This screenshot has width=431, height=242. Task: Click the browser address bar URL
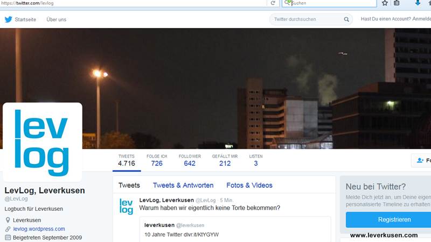click(x=27, y=3)
